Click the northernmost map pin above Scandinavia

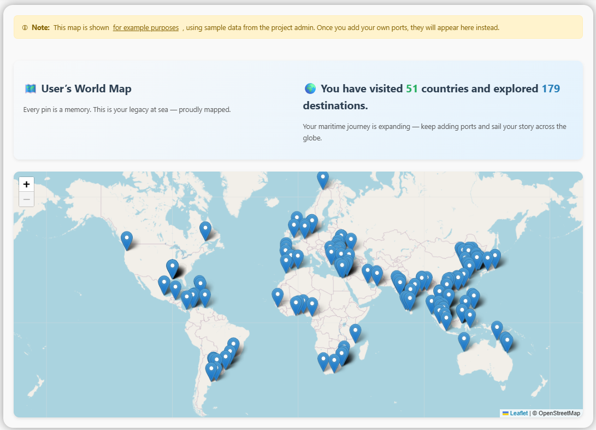point(323,179)
